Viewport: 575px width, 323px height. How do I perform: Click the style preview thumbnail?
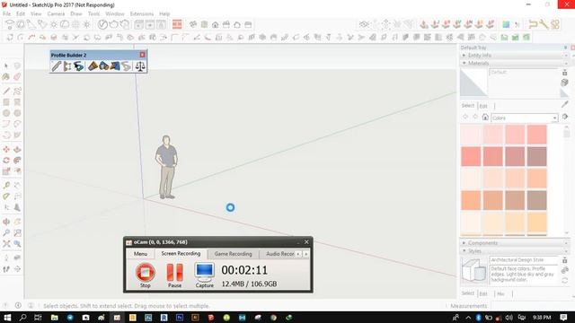pos(473,271)
